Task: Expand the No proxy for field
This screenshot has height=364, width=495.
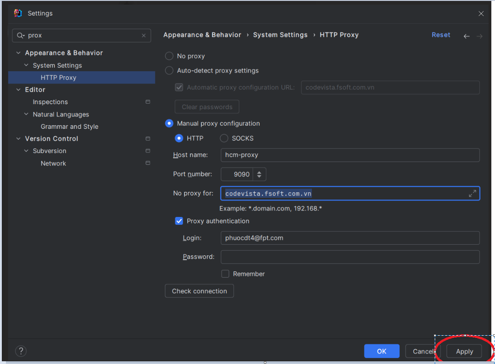Action: [472, 194]
